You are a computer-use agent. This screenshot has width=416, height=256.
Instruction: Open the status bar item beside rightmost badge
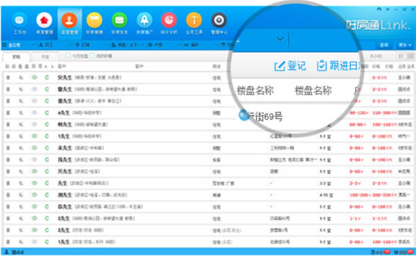tap(380, 252)
